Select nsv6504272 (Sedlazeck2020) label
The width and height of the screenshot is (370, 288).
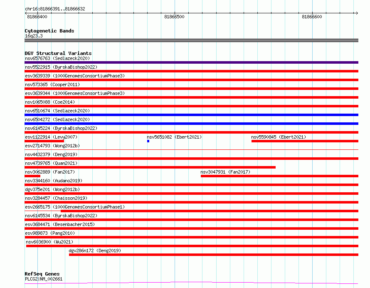[57, 119]
